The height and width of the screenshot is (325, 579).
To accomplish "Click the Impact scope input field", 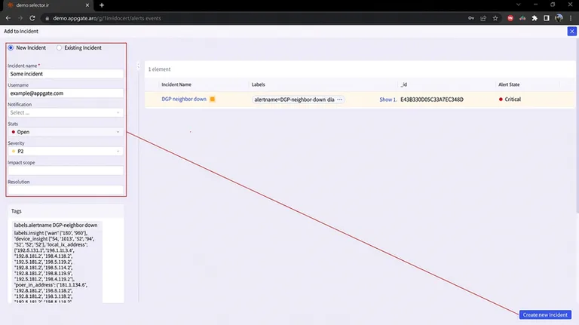I will 66,170.
